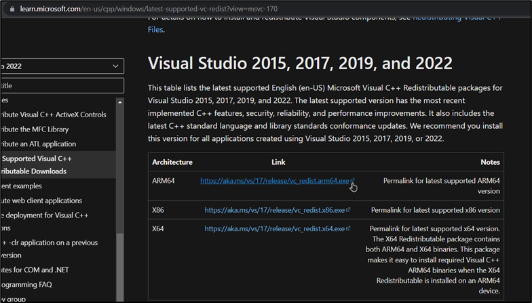Click the X64 architecture cell
This screenshot has width=532, height=303.
point(157,228)
